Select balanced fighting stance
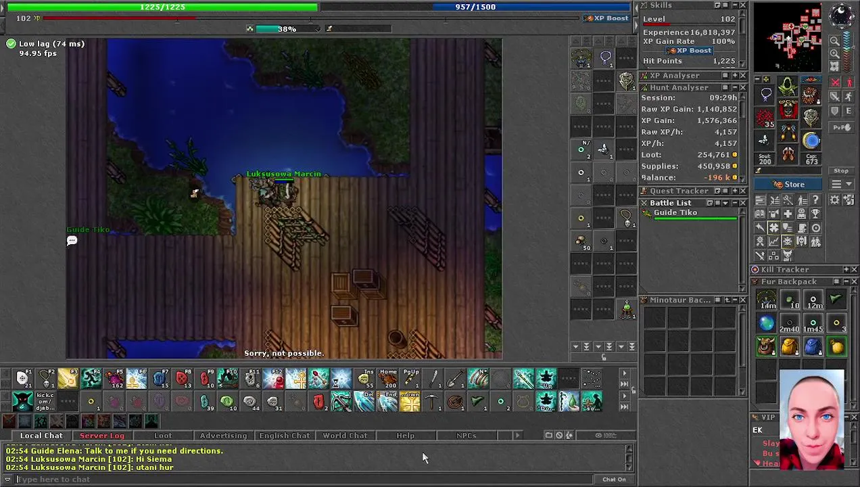This screenshot has width=860, height=487. click(836, 97)
